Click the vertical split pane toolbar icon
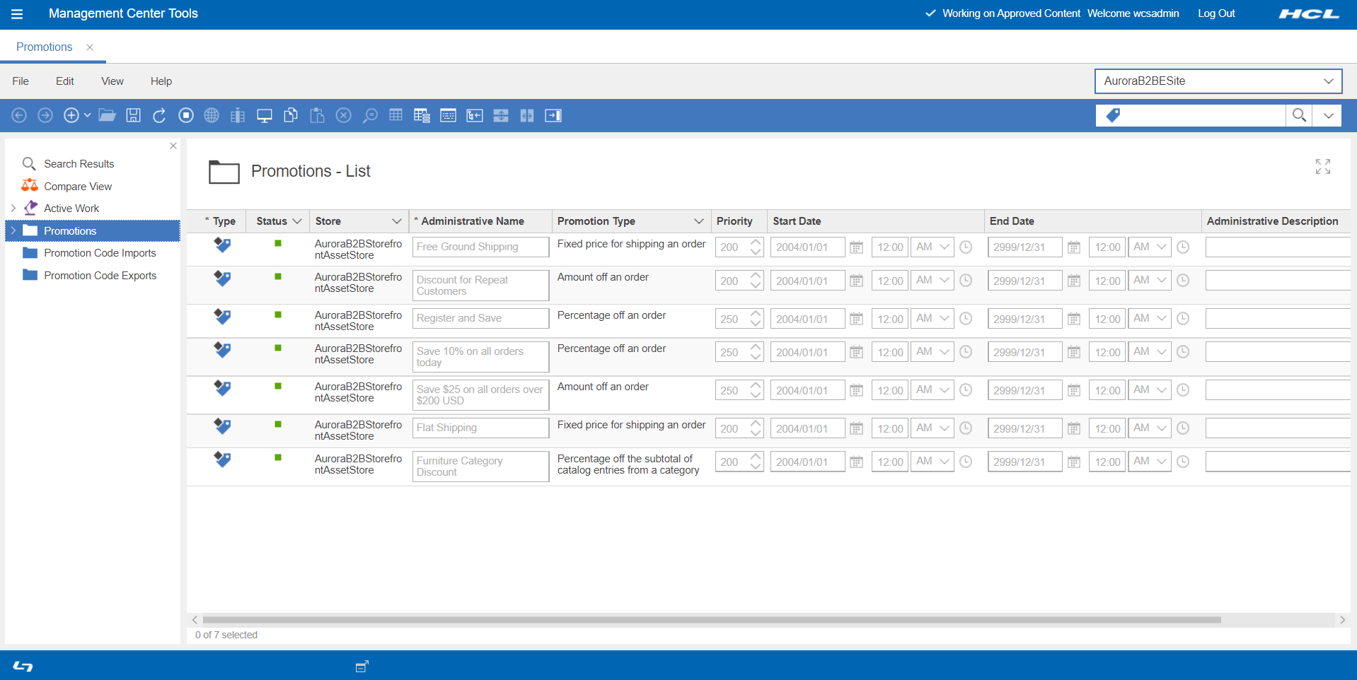The image size is (1357, 680). (x=527, y=115)
